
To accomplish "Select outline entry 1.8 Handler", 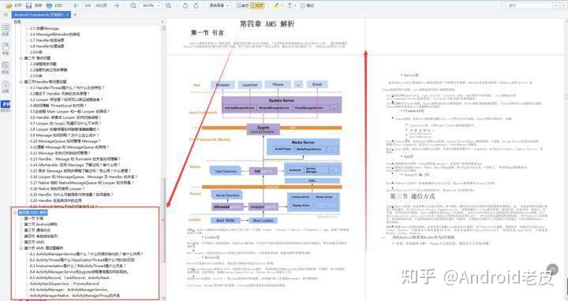I will pyautogui.click(x=47, y=46).
